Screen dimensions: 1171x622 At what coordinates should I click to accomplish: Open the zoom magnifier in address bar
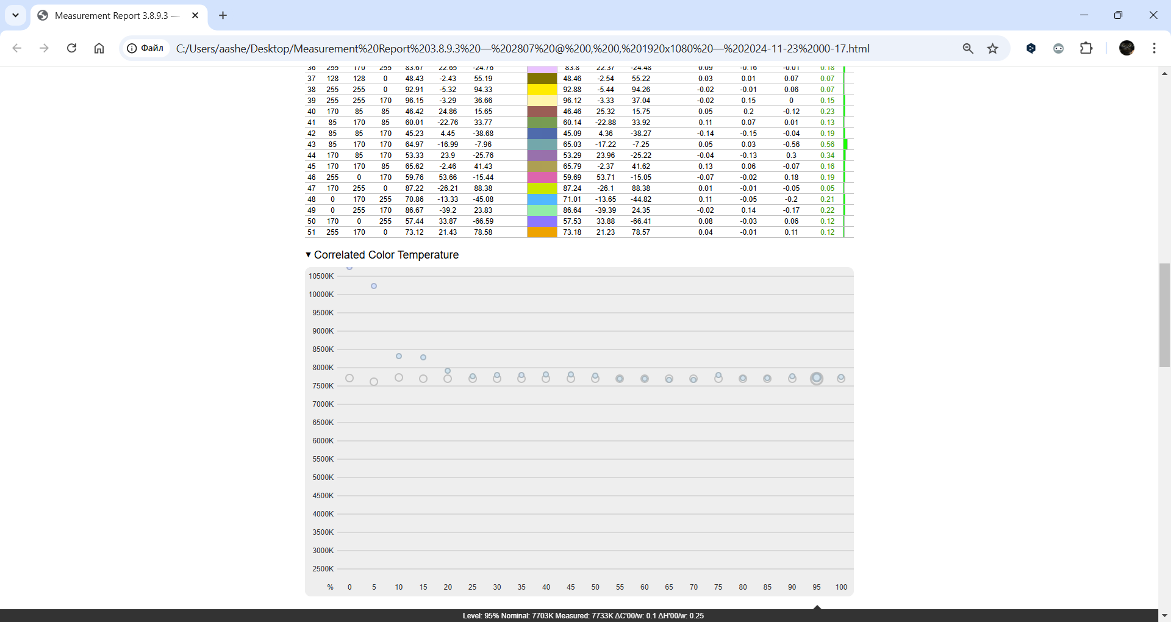click(x=968, y=48)
